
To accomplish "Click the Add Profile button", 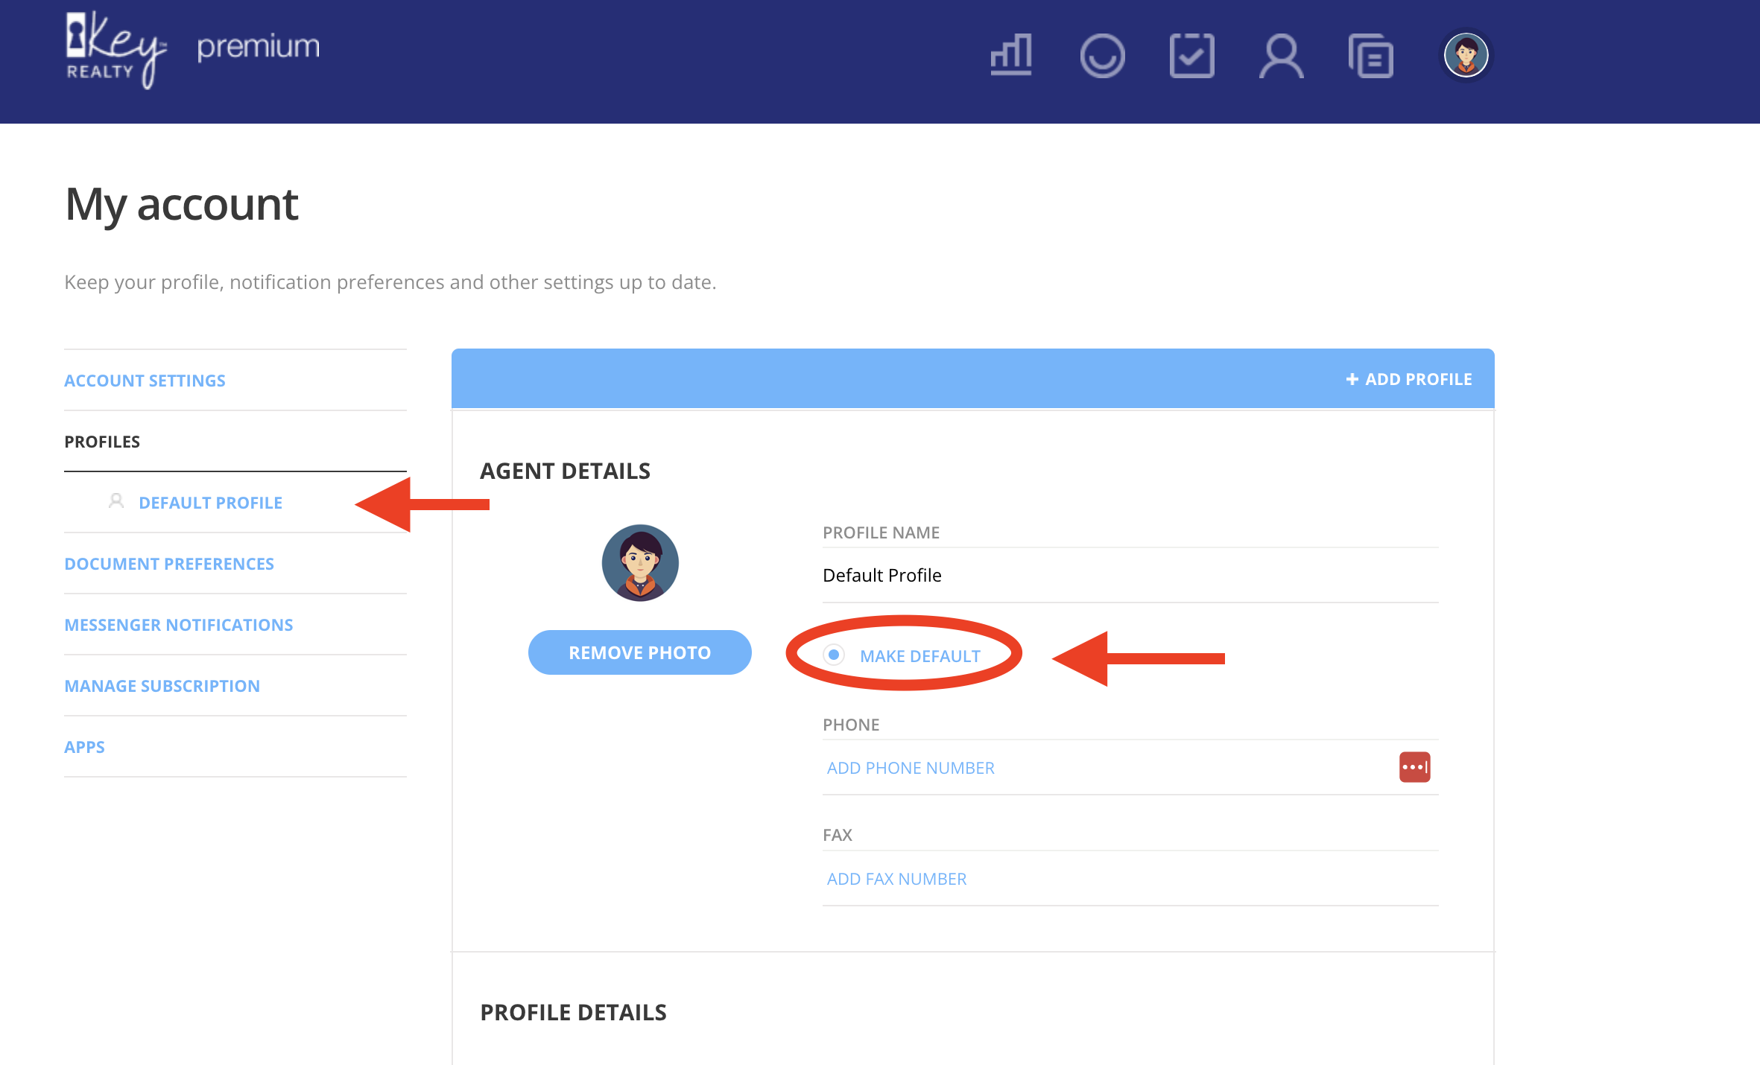I will (1408, 379).
